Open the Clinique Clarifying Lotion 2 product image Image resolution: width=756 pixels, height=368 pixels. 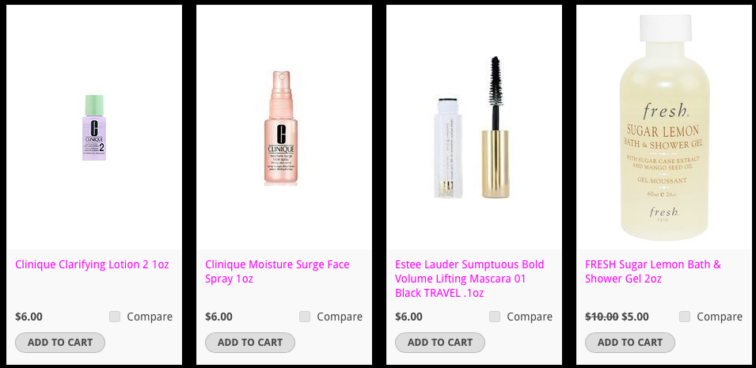pos(94,127)
